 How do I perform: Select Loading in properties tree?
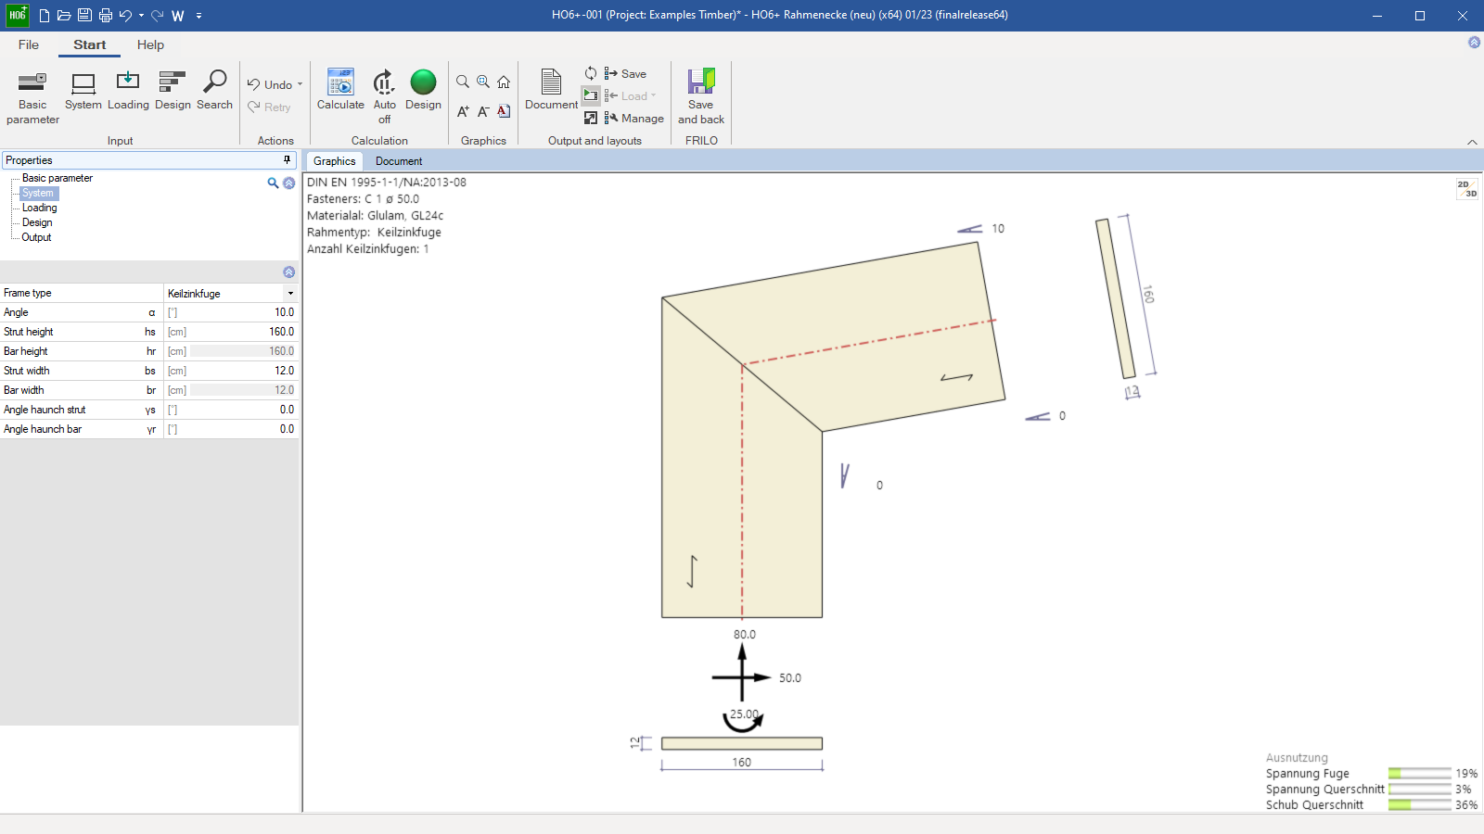(40, 208)
